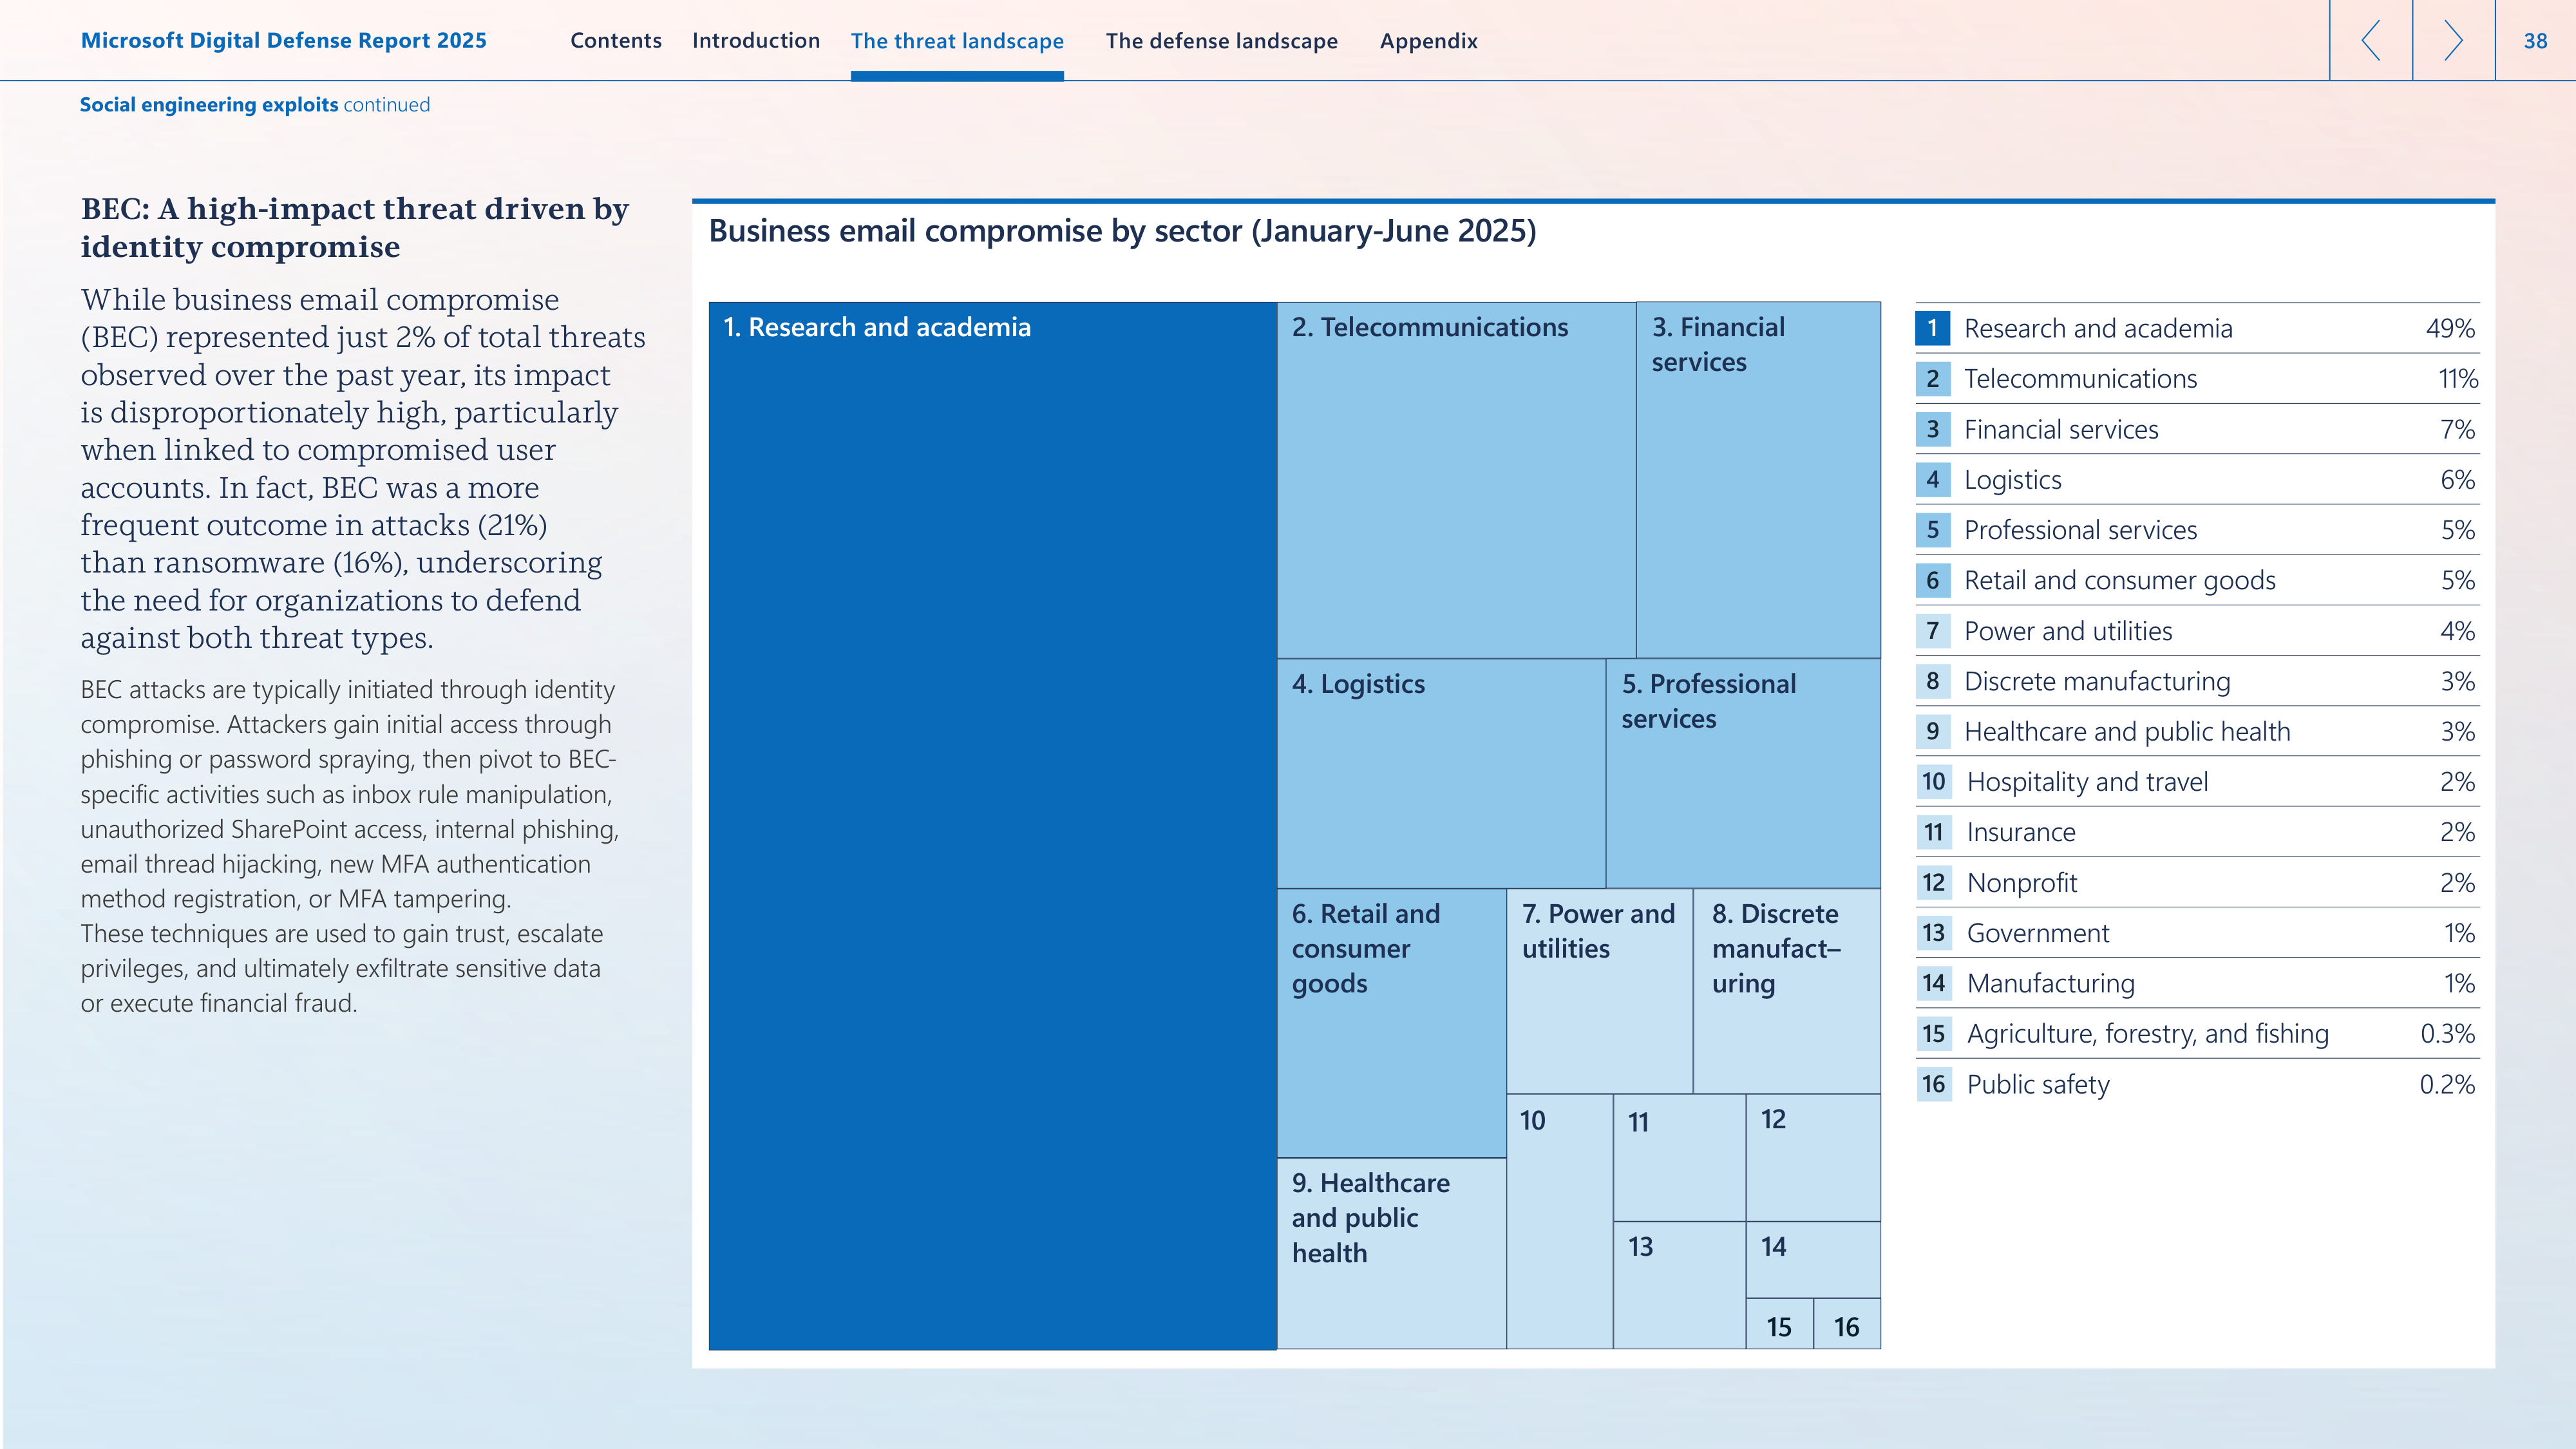Click the Microsoft Digital Defense Report 2025 title

click(284, 41)
